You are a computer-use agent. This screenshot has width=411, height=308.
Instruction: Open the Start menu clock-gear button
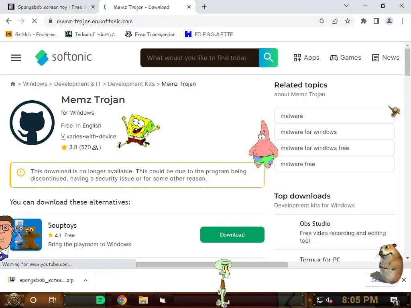point(14,300)
